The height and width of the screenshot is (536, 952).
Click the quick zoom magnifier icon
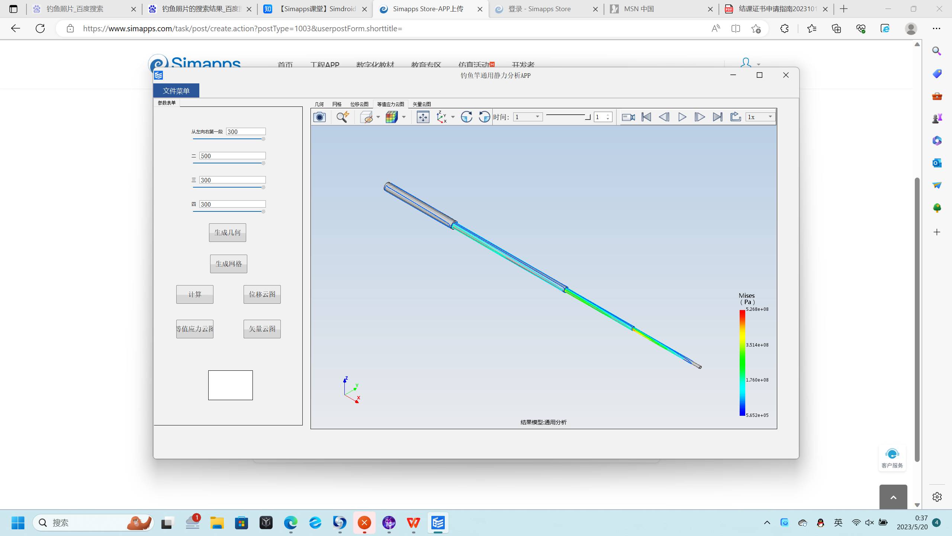click(x=342, y=117)
